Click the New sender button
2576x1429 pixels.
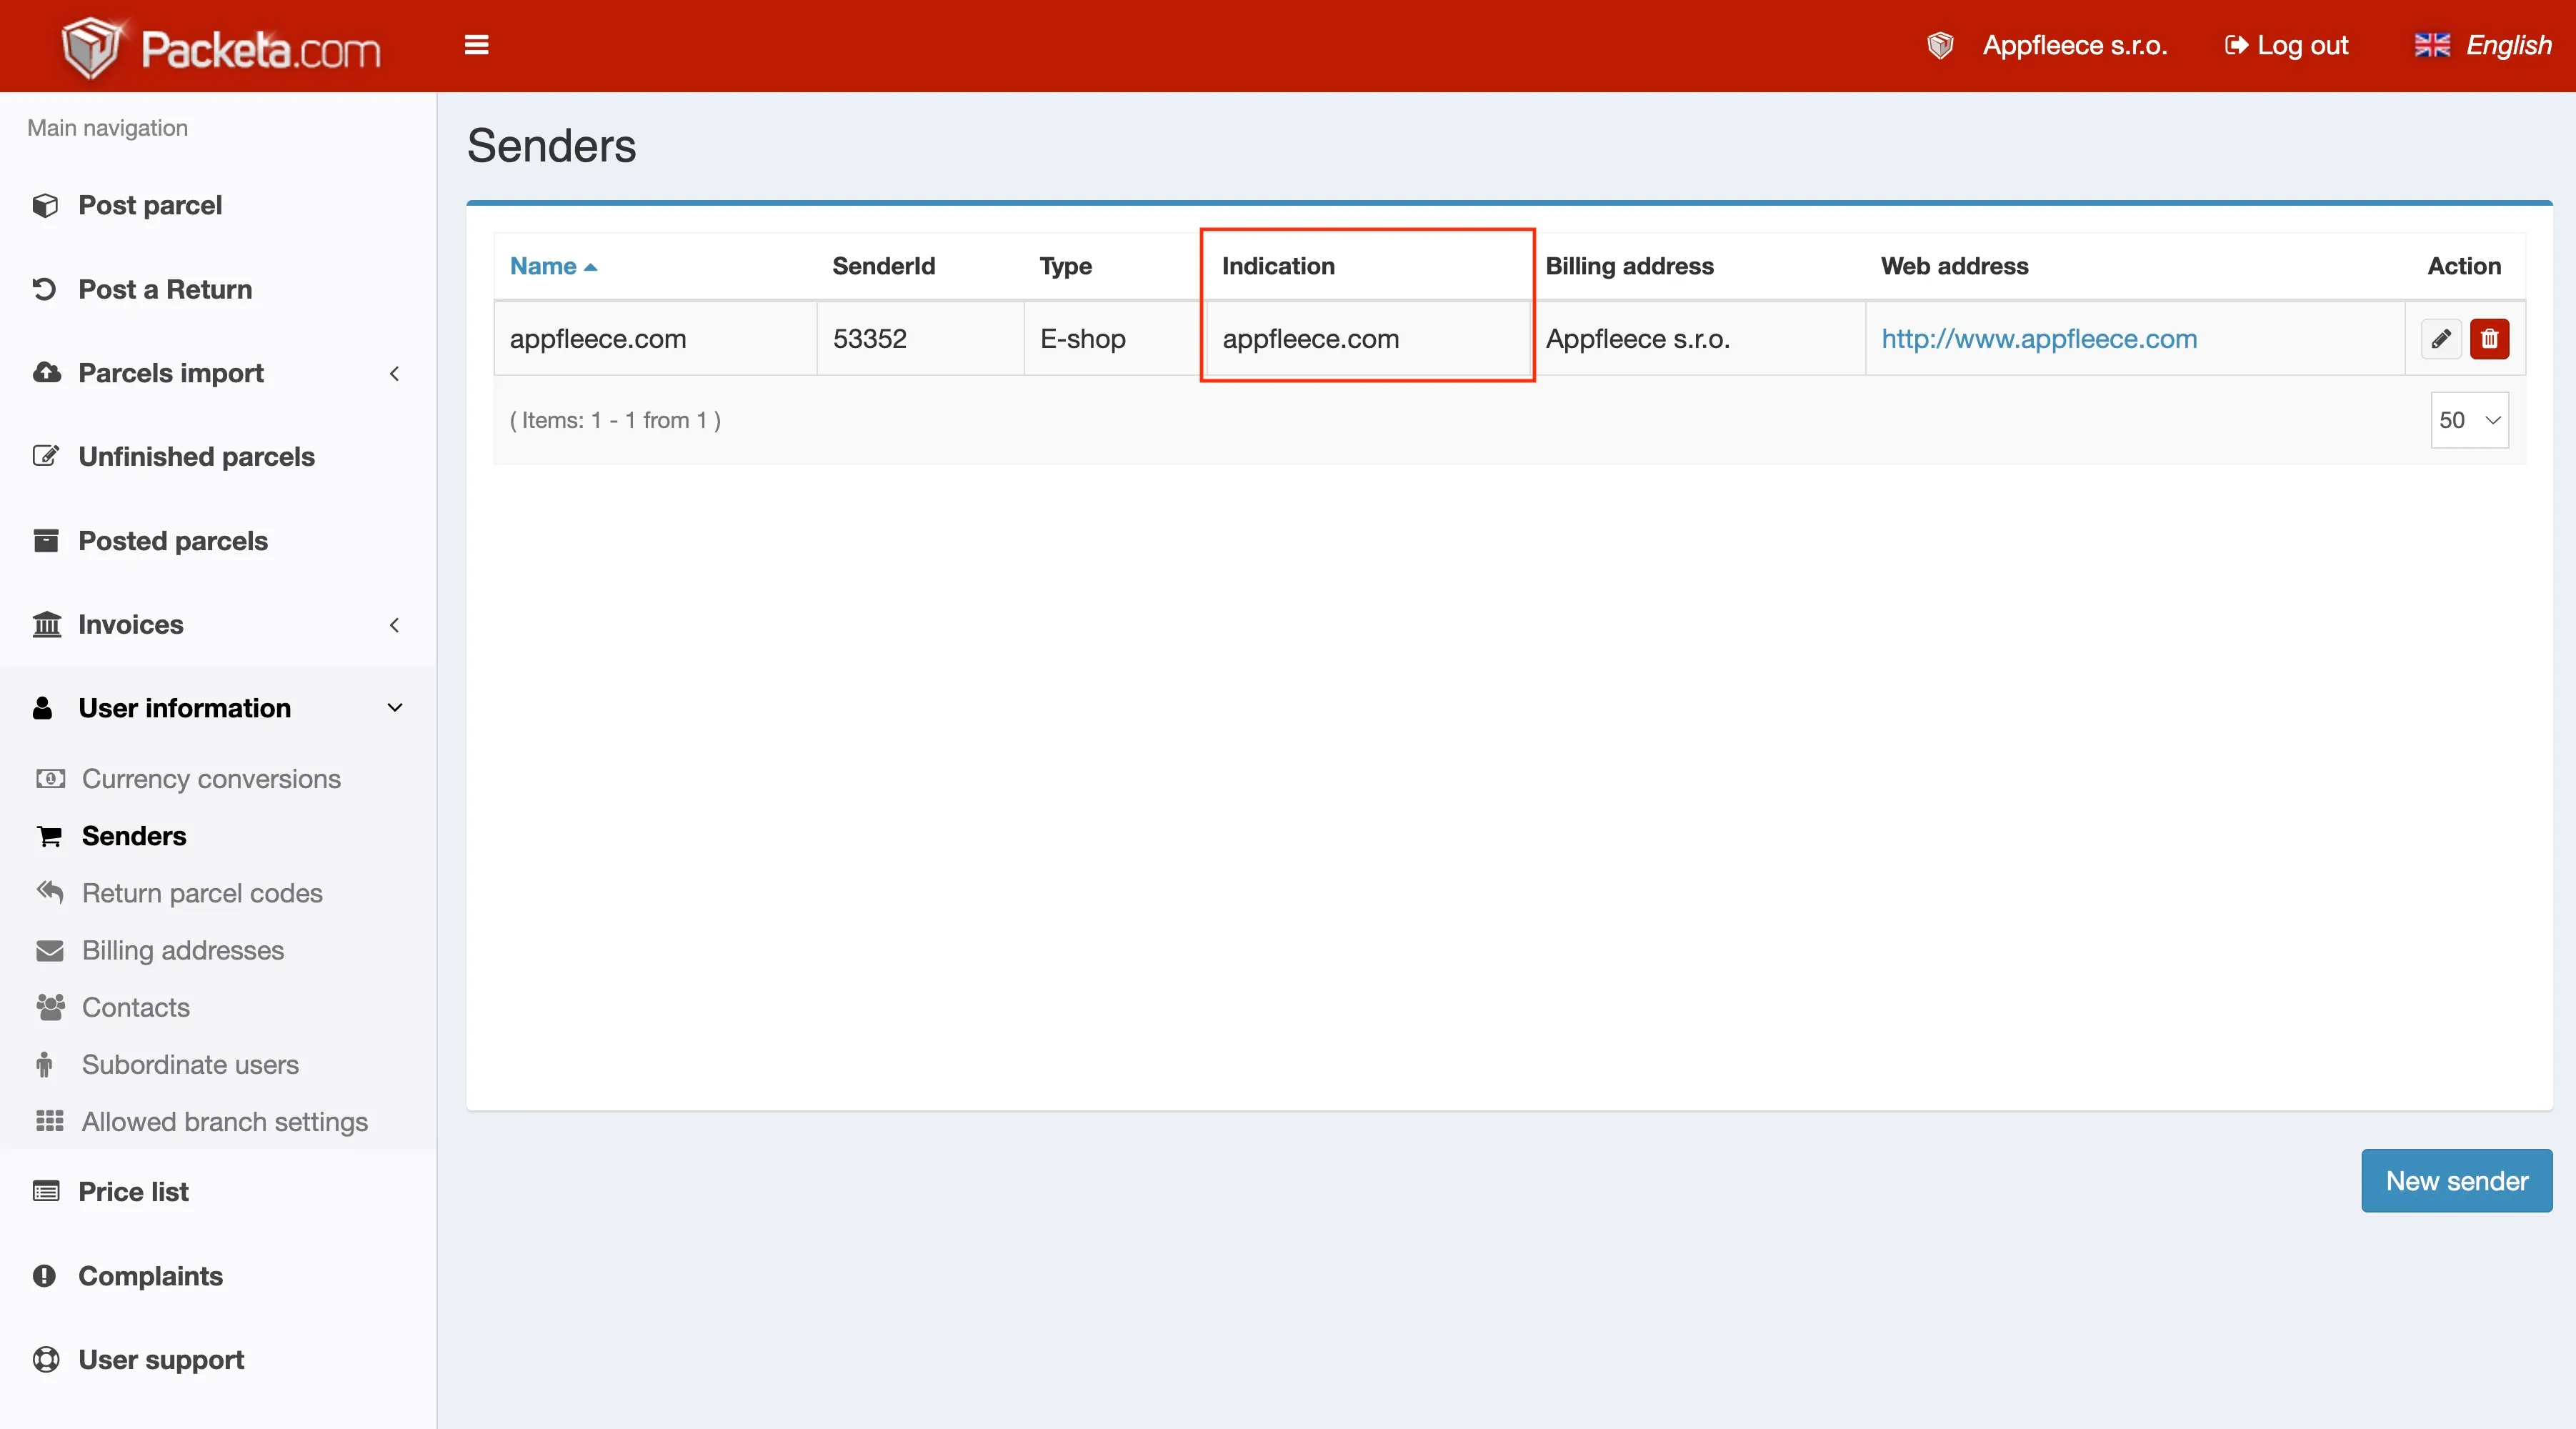click(2457, 1181)
